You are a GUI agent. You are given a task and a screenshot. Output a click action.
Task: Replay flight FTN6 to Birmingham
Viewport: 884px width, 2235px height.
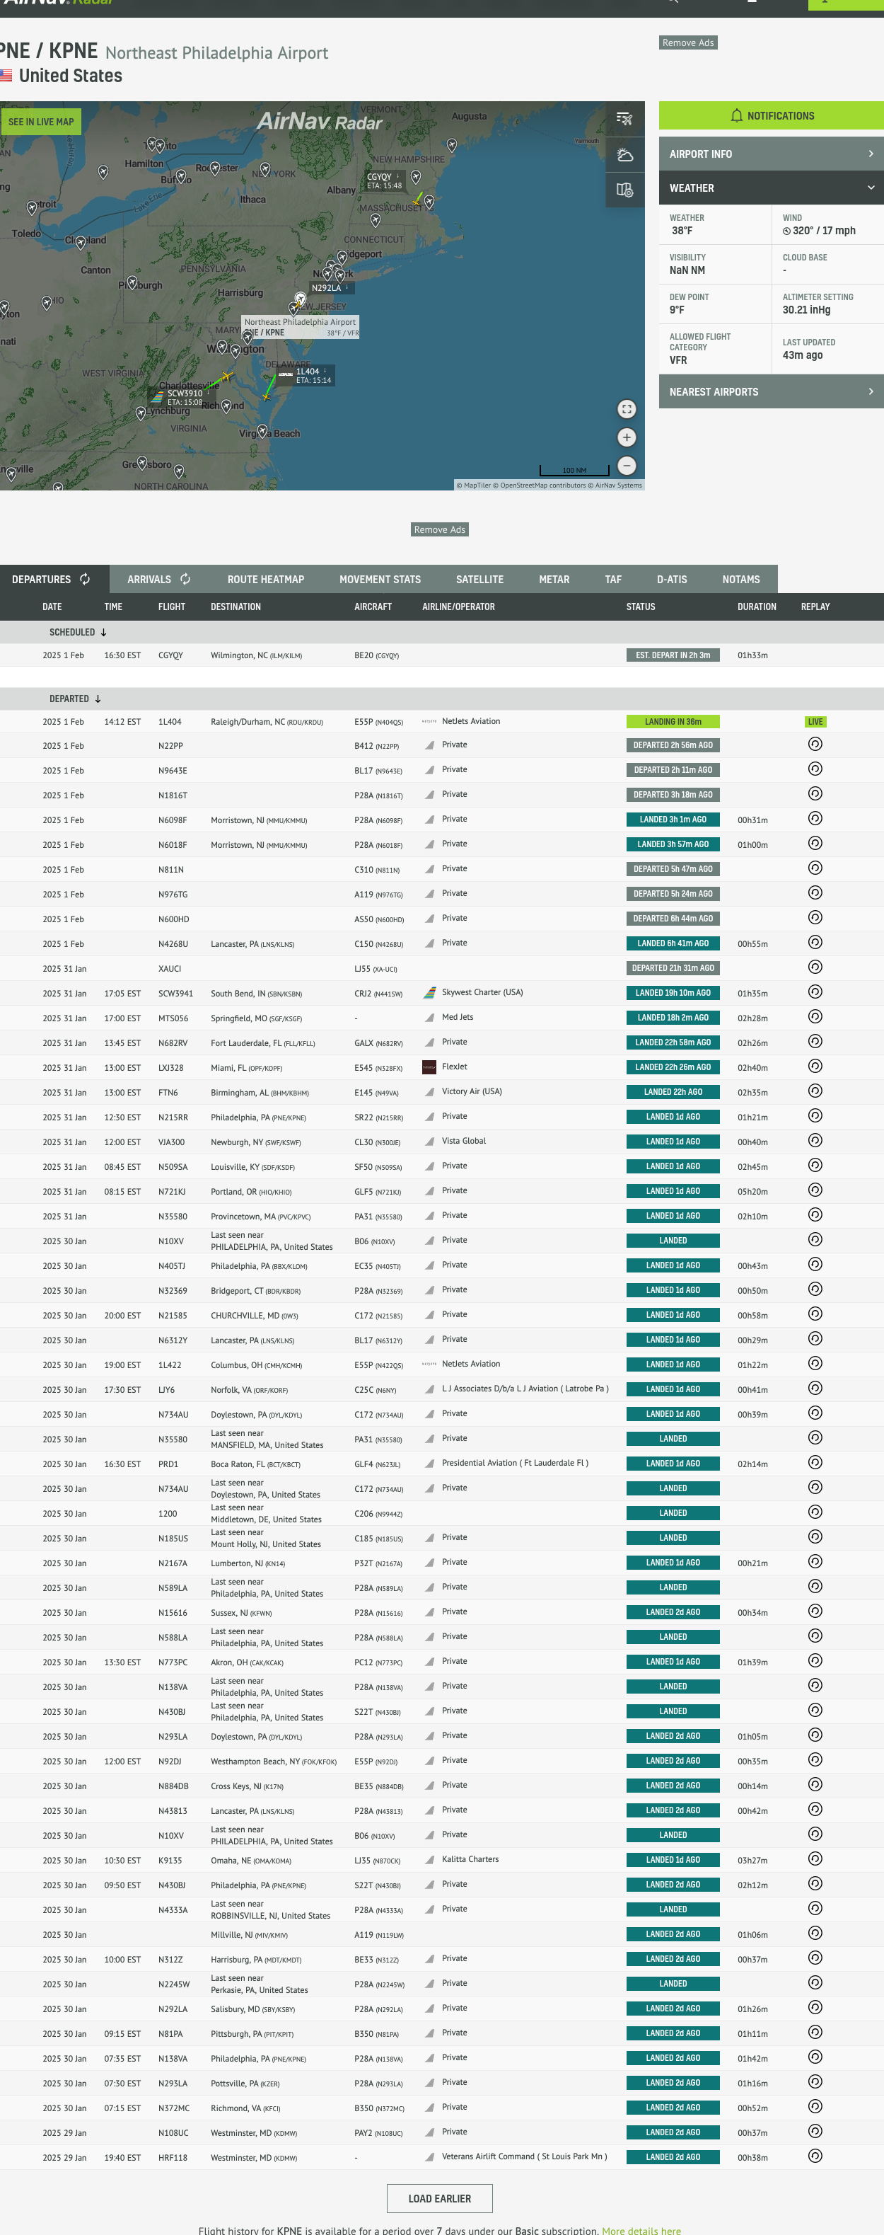(815, 1091)
